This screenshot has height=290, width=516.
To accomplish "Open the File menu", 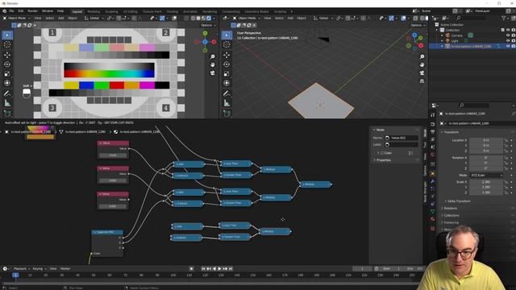I will (x=11, y=11).
